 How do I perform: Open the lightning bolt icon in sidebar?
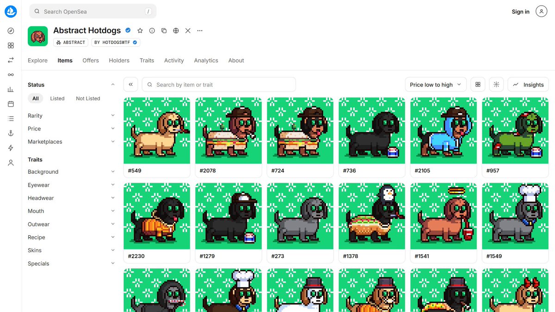coord(11,148)
